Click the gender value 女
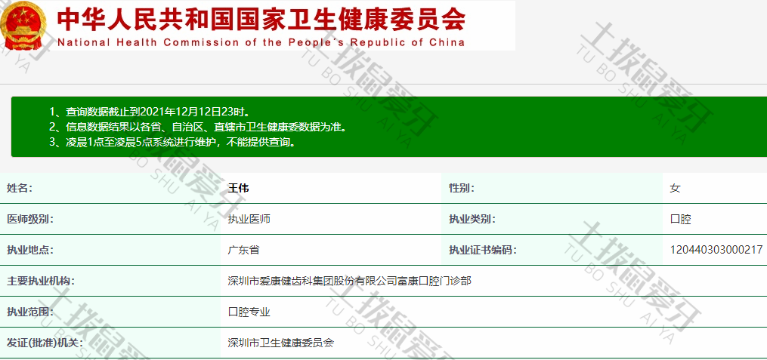 [x=675, y=188]
